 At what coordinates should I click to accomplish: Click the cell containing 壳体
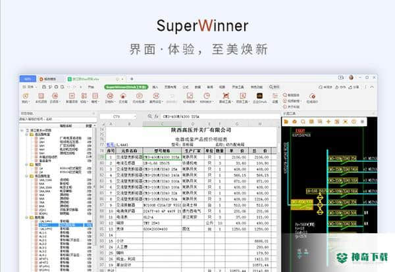click(129, 229)
